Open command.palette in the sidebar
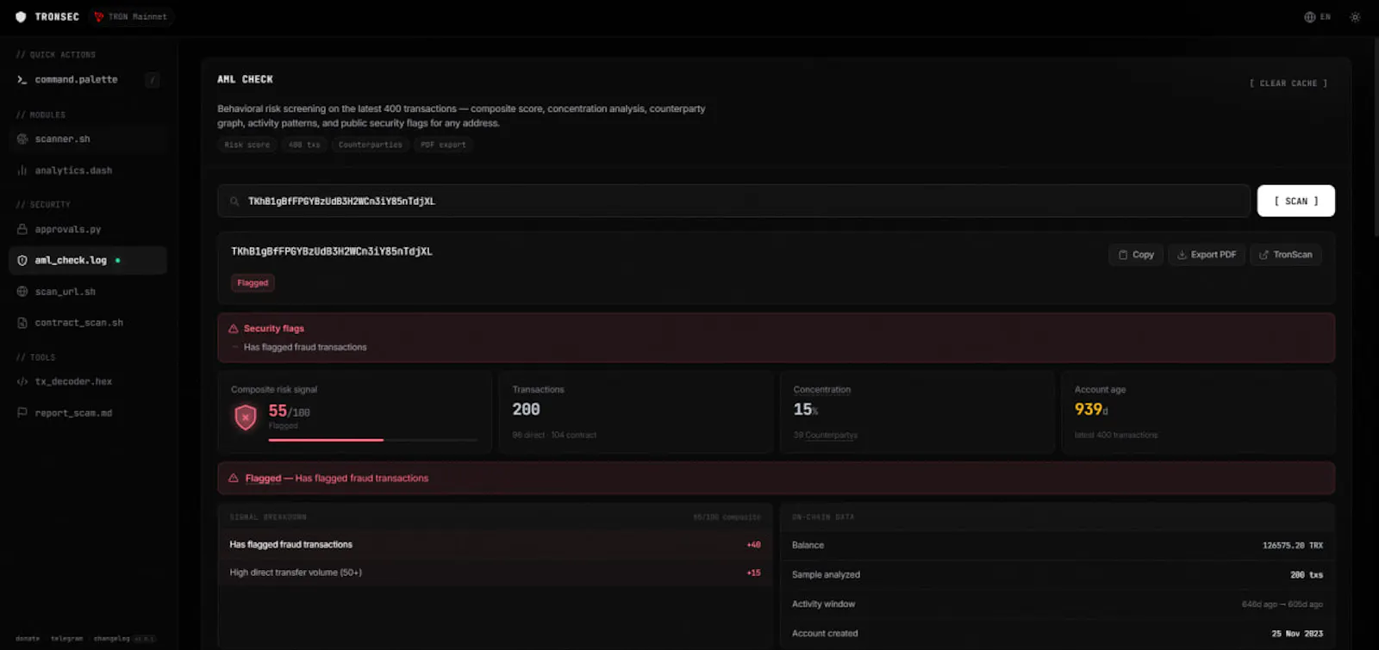Viewport: 1379px width, 650px height. click(x=88, y=79)
